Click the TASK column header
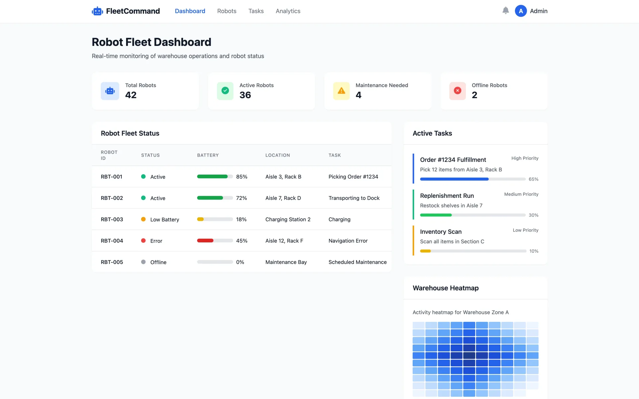Screen dimensions: 639x399 pyautogui.click(x=335, y=155)
